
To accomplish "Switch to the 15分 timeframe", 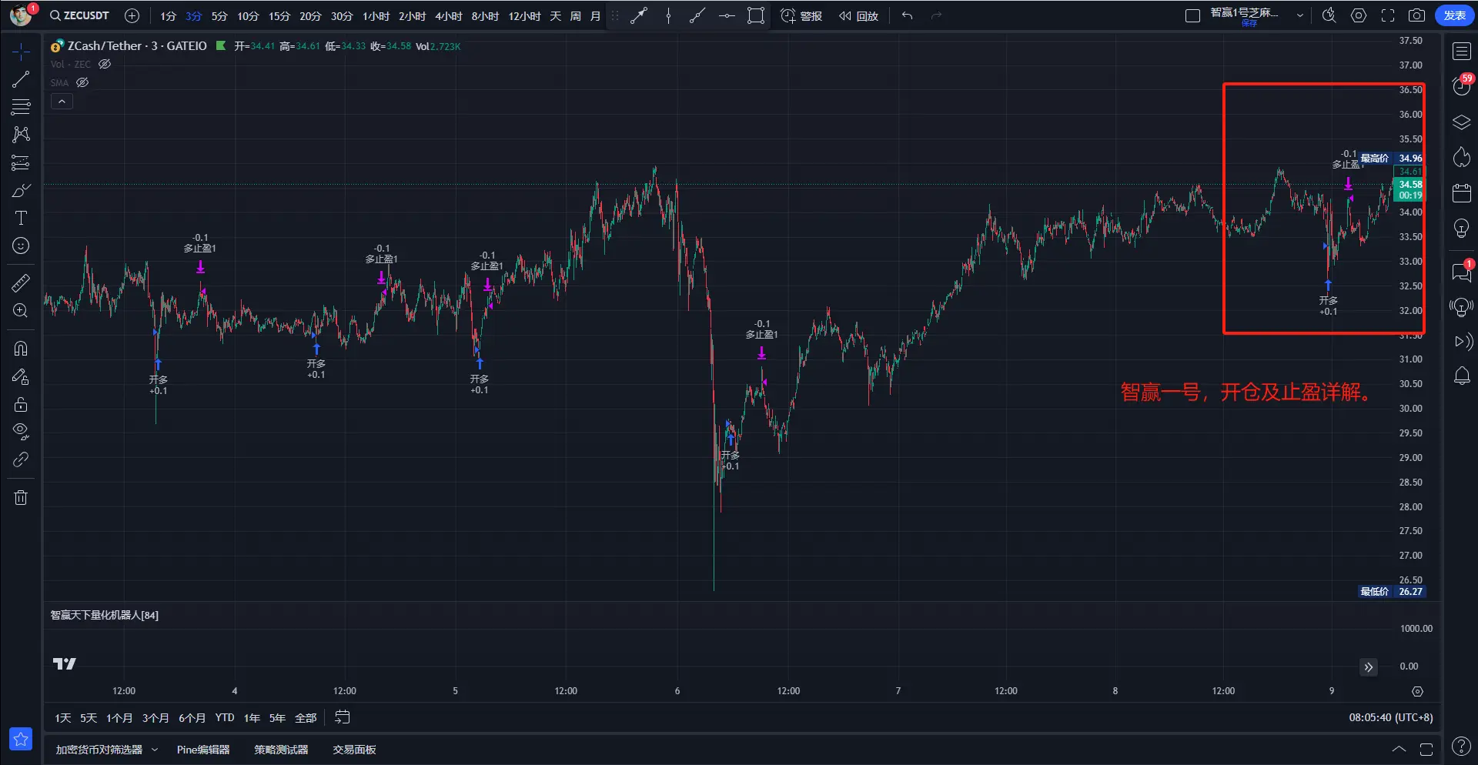I will [x=279, y=16].
